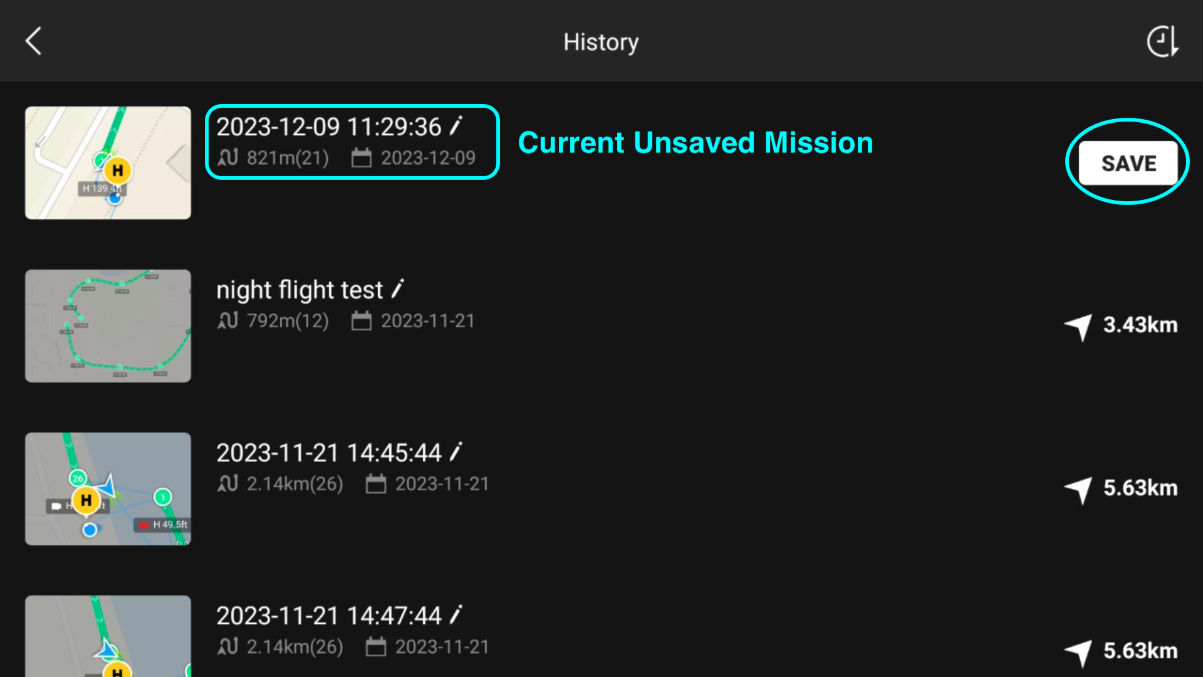The width and height of the screenshot is (1203, 677).
Task: Select the 2023-11-21 14:47:44 mission title
Action: click(329, 616)
